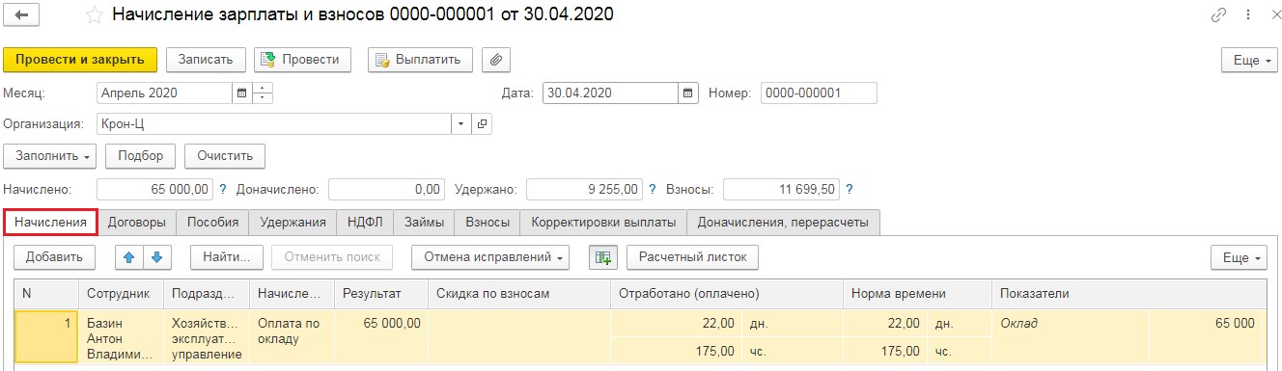Screen dimensions: 1282x371
Task: Move row down with blue down arrow
Action: pos(157,257)
